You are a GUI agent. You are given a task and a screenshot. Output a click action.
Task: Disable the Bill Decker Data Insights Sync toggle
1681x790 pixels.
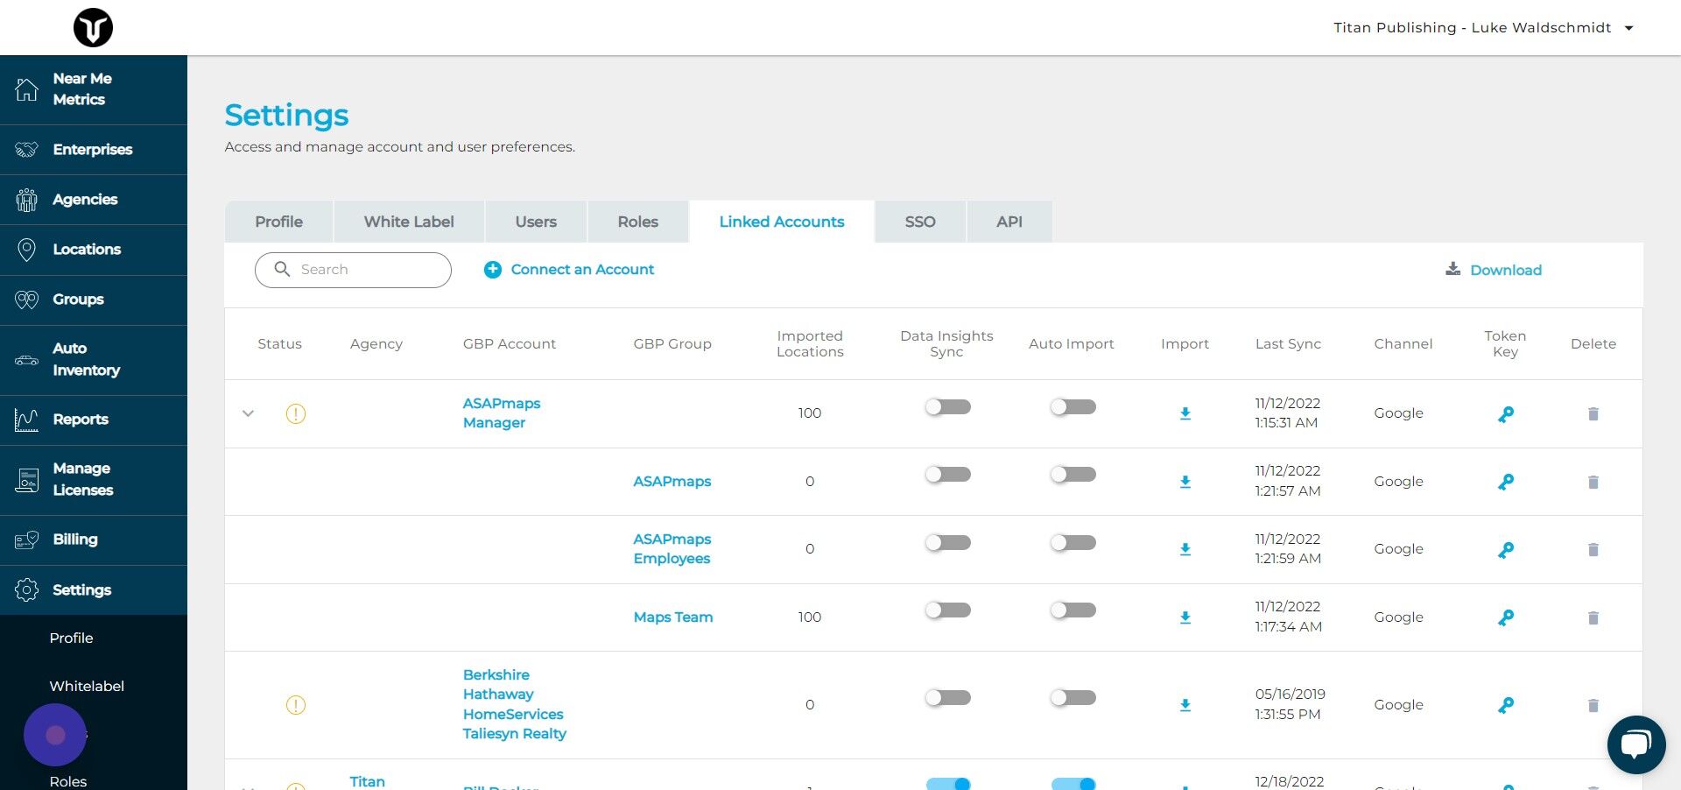(x=947, y=785)
